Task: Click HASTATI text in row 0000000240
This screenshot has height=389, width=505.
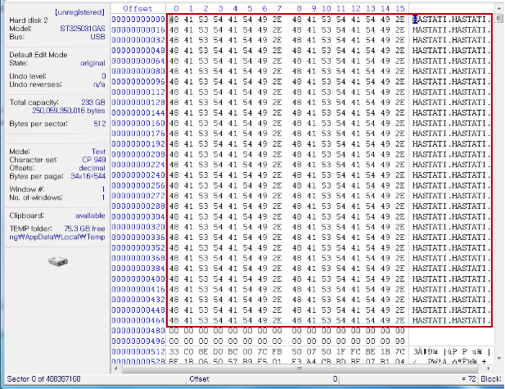Action: 451,175
